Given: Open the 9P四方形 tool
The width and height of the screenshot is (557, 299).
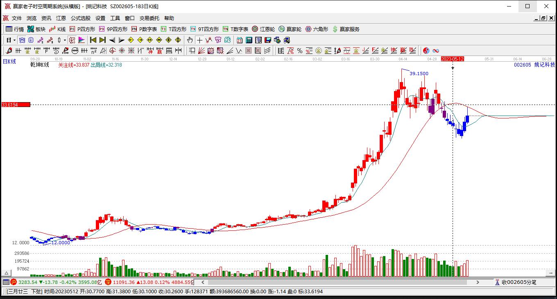Looking at the screenshot, I should point(113,29).
